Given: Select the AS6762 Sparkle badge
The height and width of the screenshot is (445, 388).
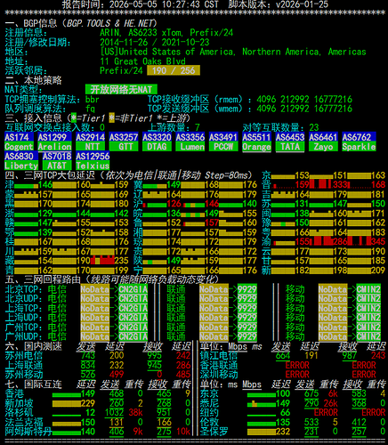Looking at the screenshot, I should [x=359, y=142].
